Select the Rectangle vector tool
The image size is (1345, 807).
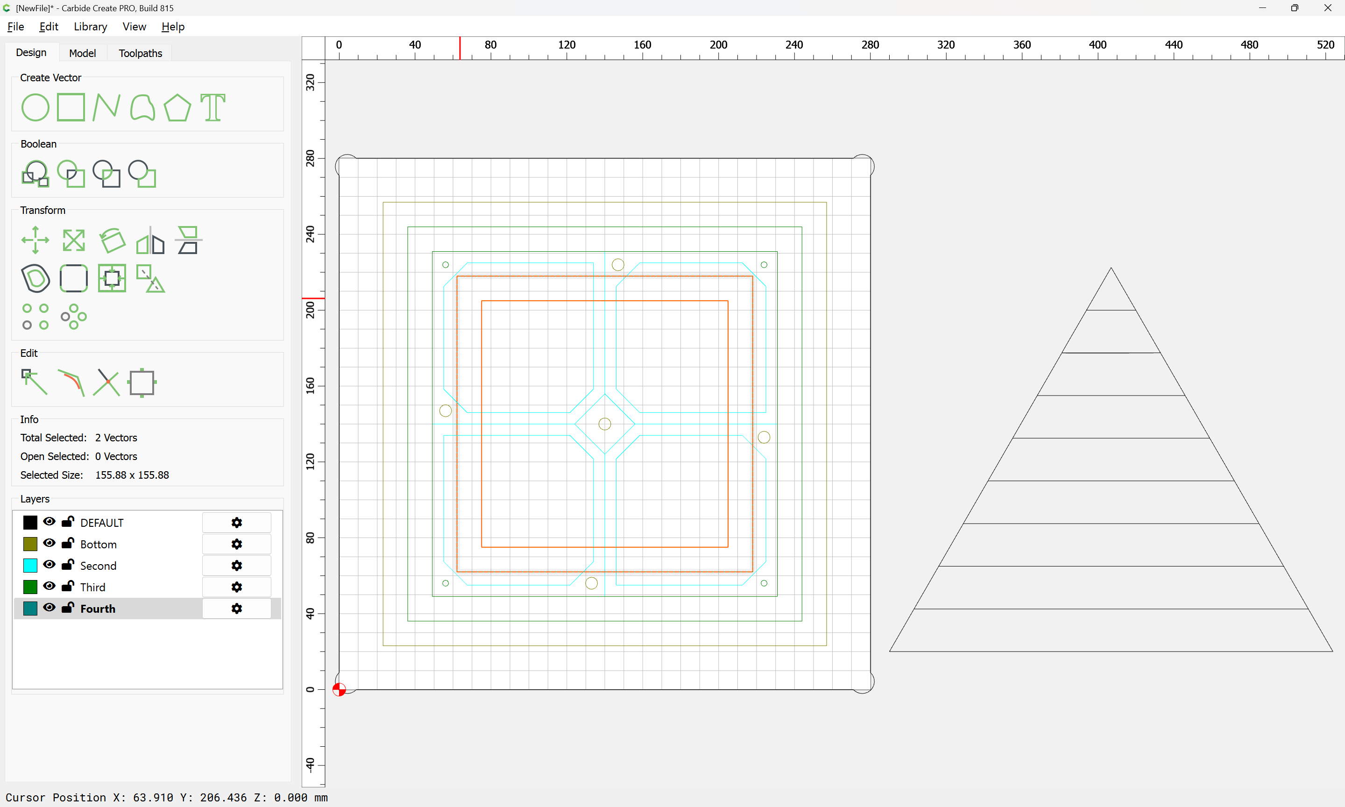[71, 107]
